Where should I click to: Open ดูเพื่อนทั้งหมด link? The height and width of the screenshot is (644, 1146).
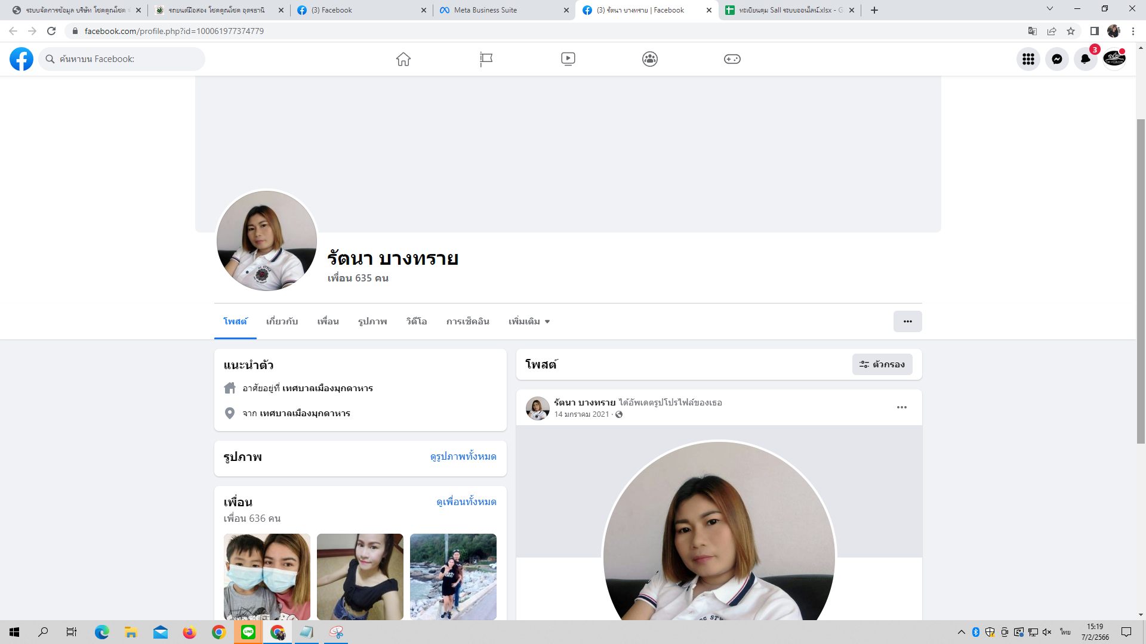466,502
